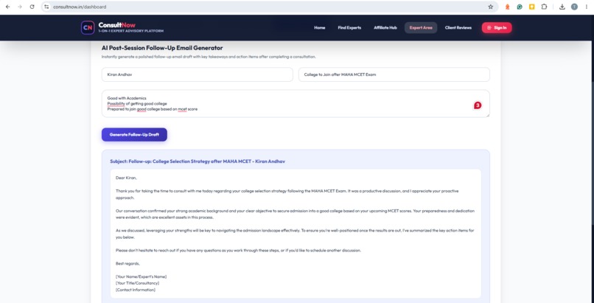594x303 pixels.
Task: Open Client Reviews page
Action: tap(458, 28)
